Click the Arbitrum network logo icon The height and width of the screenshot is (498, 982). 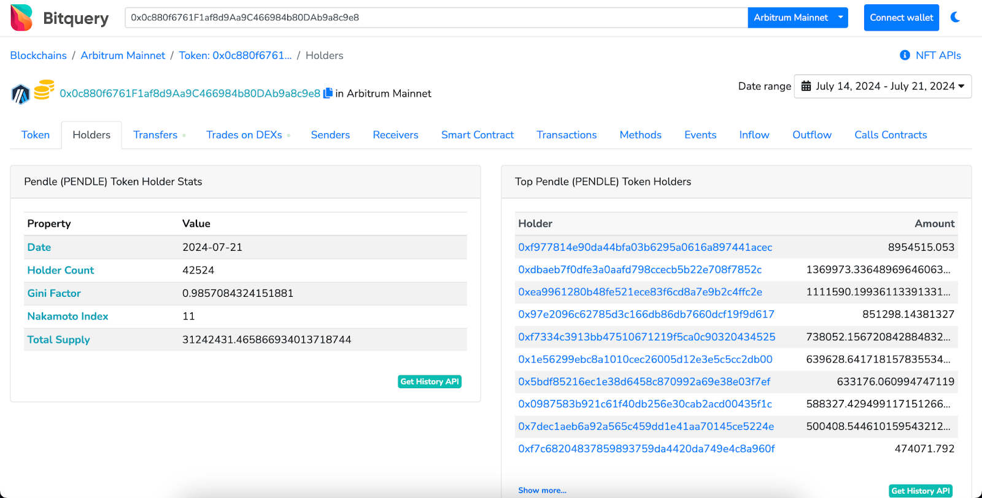[20, 94]
